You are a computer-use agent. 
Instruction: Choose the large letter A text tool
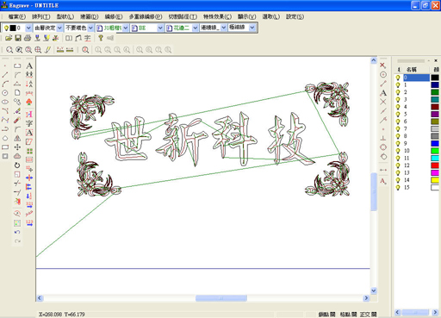coord(29,66)
